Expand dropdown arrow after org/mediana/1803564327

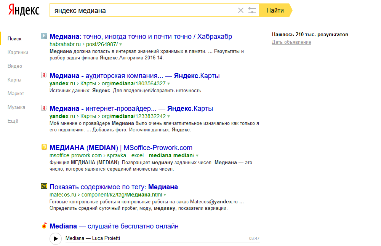[169, 83]
